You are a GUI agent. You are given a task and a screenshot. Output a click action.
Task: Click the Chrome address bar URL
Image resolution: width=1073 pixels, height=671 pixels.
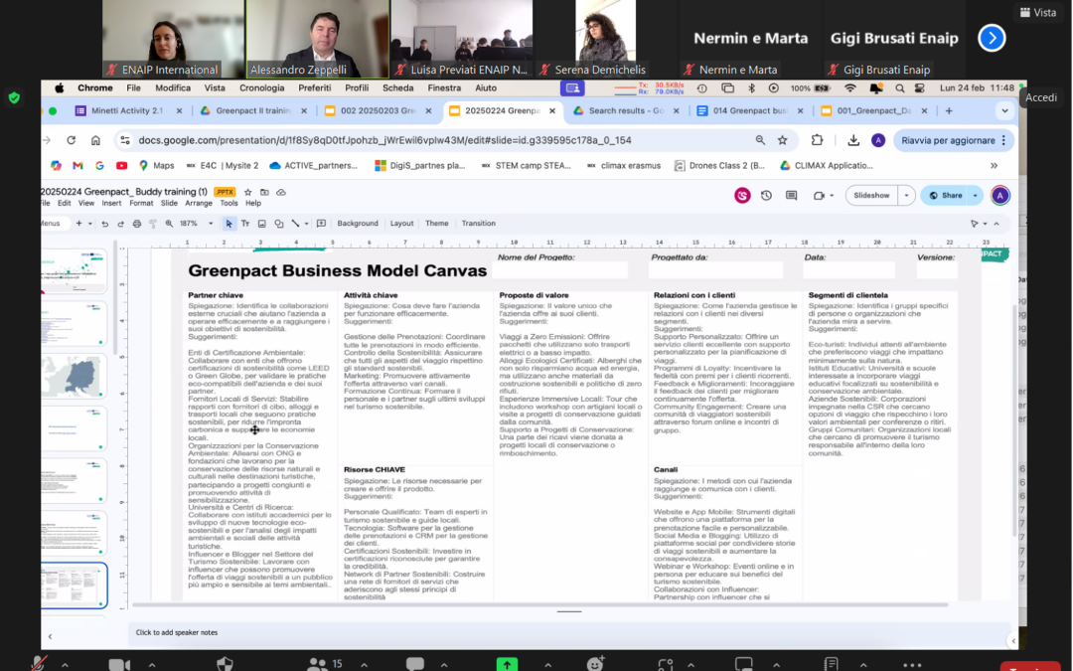(x=384, y=140)
